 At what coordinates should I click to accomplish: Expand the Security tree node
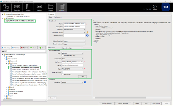[4, 57]
